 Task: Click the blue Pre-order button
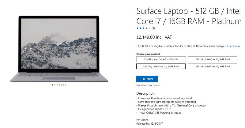[x=147, y=79]
